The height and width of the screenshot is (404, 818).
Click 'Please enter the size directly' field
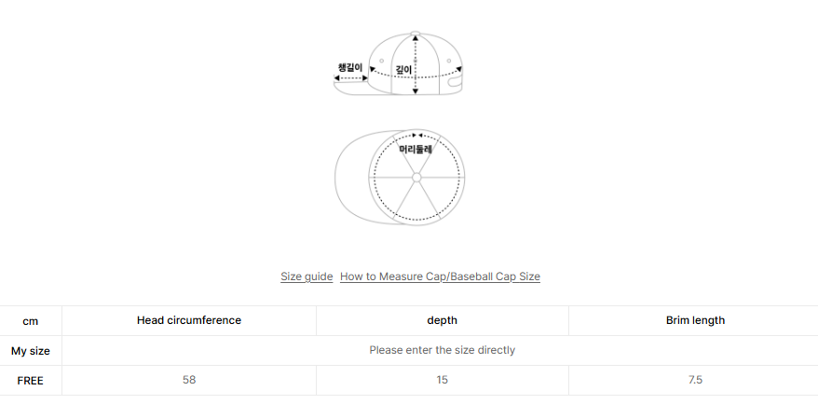442,350
